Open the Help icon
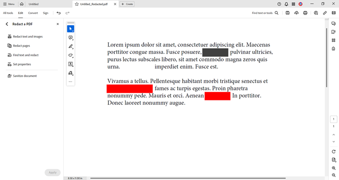339x180 pixels. 279,4
